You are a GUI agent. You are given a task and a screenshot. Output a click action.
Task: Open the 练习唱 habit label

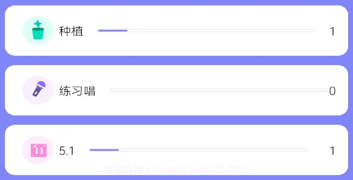click(x=77, y=91)
